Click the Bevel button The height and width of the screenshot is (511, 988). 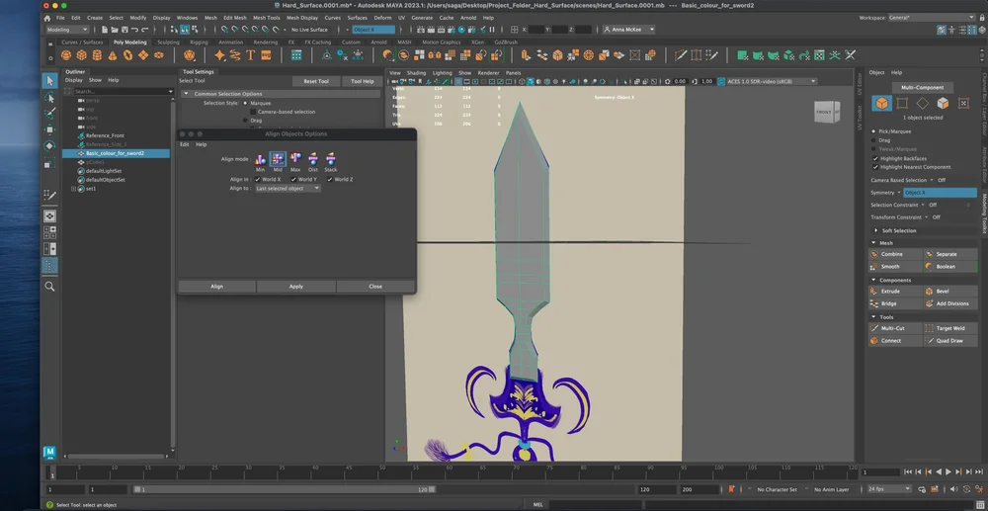coord(950,292)
